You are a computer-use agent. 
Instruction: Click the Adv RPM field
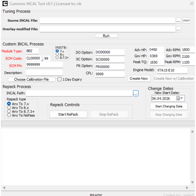pos(188,50)
